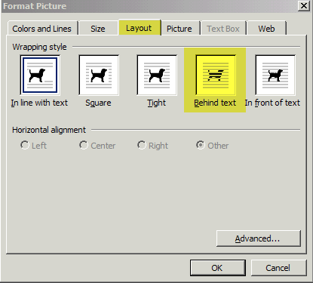The height and width of the screenshot is (283, 313).
Task: Switch to the Colors and Lines tab
Action: tap(42, 29)
